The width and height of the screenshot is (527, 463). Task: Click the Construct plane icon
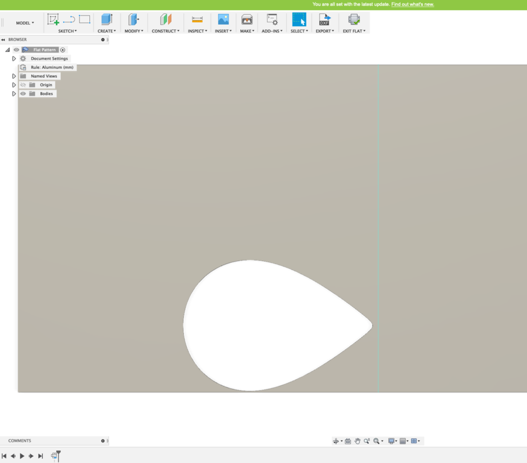165,19
